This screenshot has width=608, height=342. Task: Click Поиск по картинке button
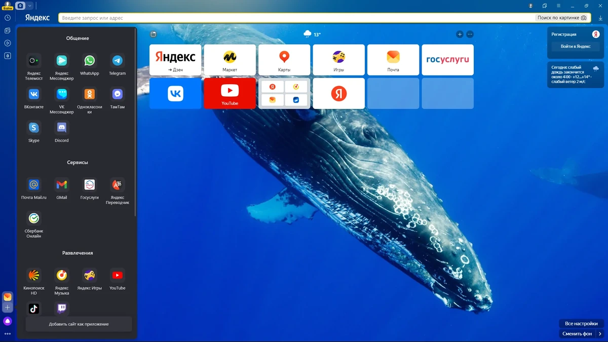562,18
